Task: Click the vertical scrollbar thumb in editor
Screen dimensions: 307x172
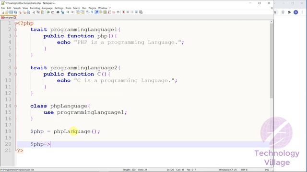Action: 272,61
